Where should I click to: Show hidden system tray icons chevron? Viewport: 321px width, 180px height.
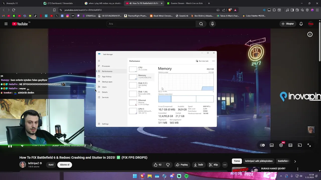[281, 176]
